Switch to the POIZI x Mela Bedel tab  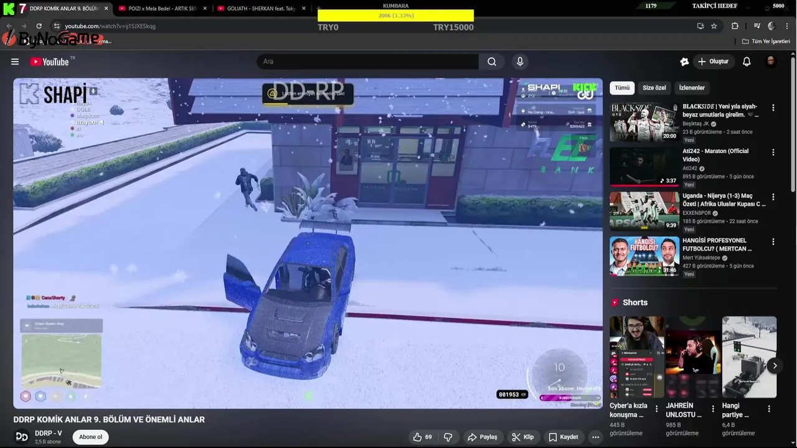click(x=162, y=9)
